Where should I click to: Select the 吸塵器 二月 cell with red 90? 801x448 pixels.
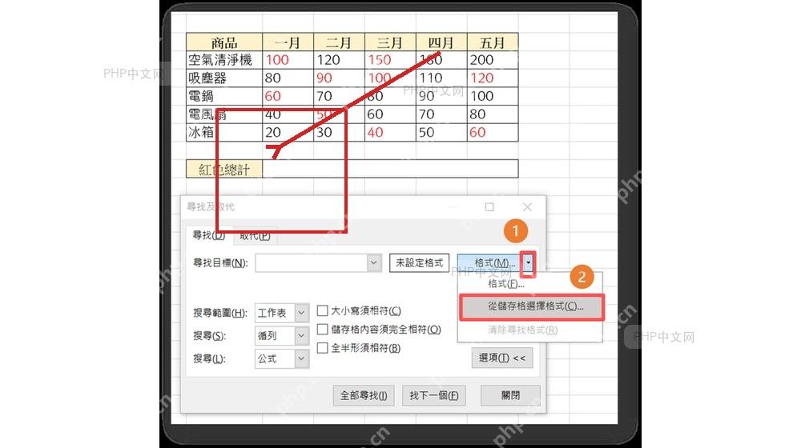(x=339, y=78)
